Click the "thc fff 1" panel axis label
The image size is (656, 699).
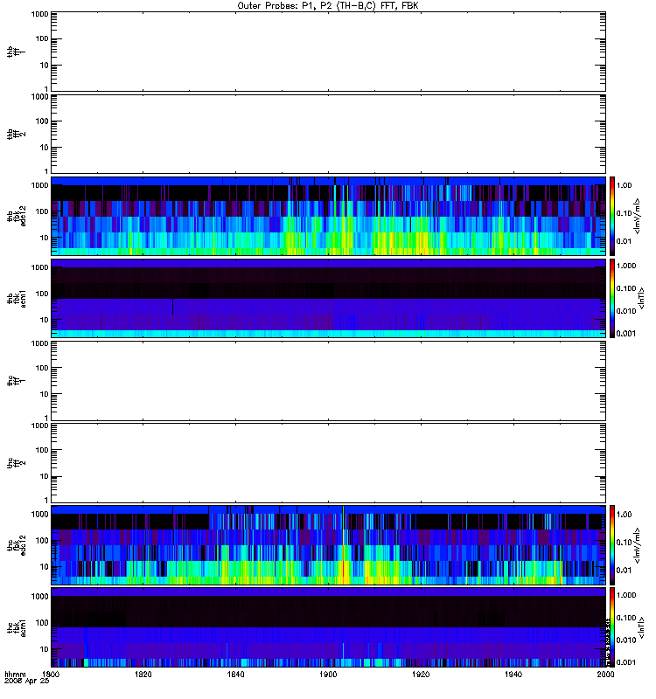(16, 381)
